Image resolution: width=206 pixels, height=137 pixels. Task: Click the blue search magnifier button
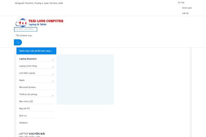(18, 42)
